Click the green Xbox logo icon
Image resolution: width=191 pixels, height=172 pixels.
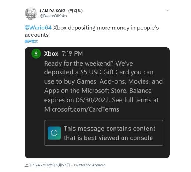click(x=36, y=53)
